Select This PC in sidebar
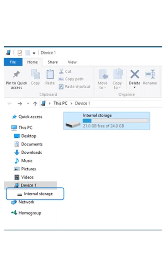The width and height of the screenshot is (166, 277). [22, 127]
